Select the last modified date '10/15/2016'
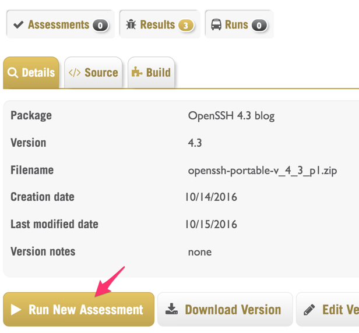Screen dimensions: 359x333 [211, 224]
